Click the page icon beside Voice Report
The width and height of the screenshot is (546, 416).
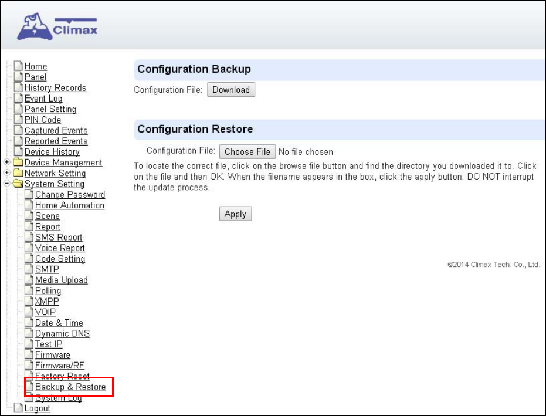tap(29, 248)
